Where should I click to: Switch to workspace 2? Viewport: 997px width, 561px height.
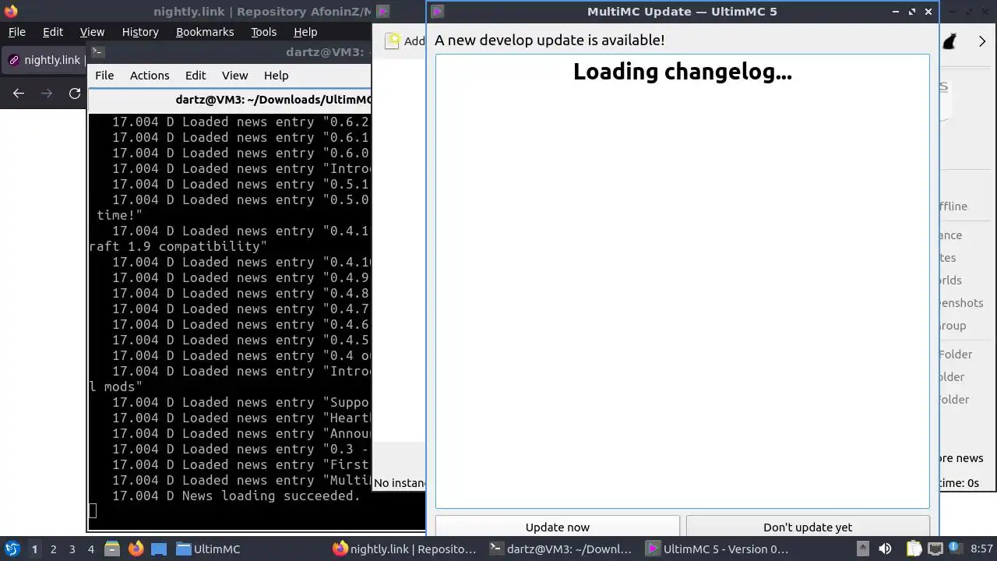[53, 549]
